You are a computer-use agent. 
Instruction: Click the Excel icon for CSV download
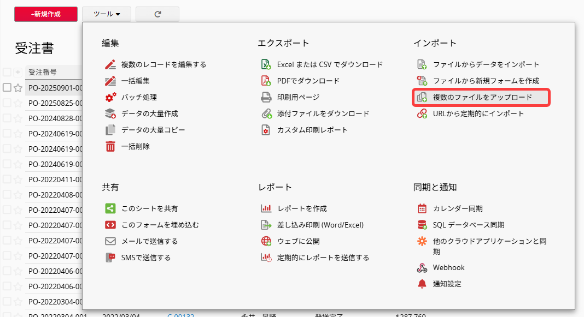coord(266,64)
